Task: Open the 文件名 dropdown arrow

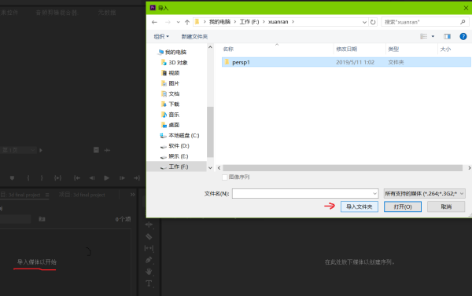Action: pyautogui.click(x=375, y=193)
